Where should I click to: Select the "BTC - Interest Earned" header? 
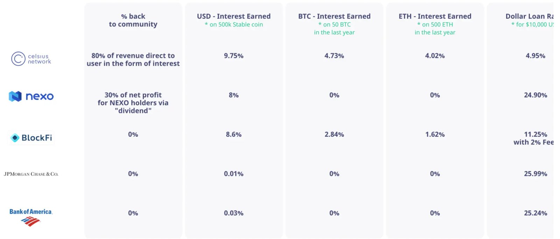pos(334,16)
